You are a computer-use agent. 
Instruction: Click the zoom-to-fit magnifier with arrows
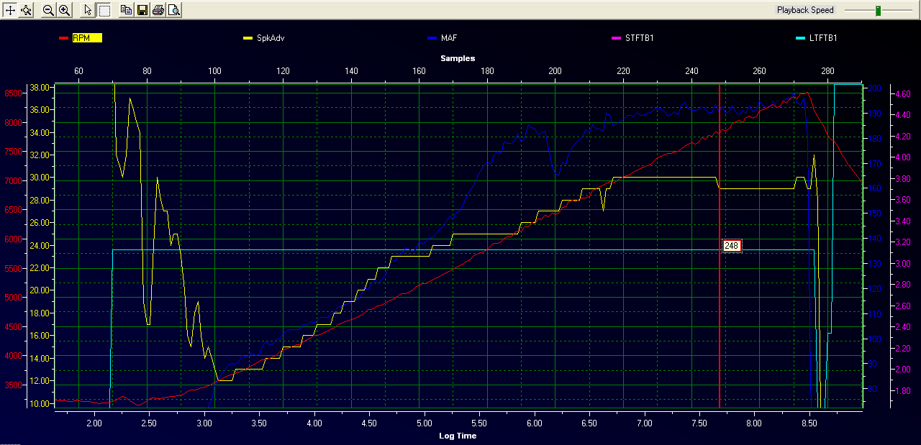(x=26, y=10)
